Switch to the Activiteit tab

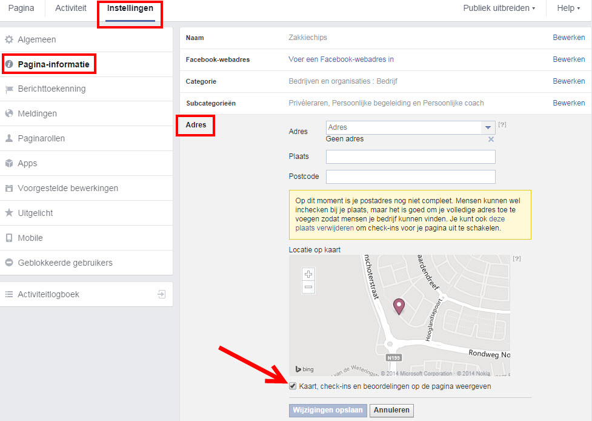click(71, 8)
